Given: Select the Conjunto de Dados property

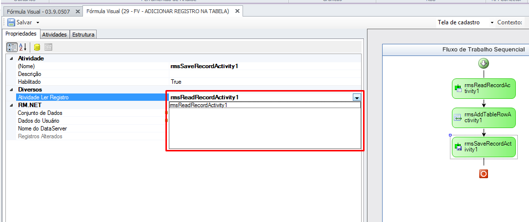Looking at the screenshot, I should coord(91,113).
